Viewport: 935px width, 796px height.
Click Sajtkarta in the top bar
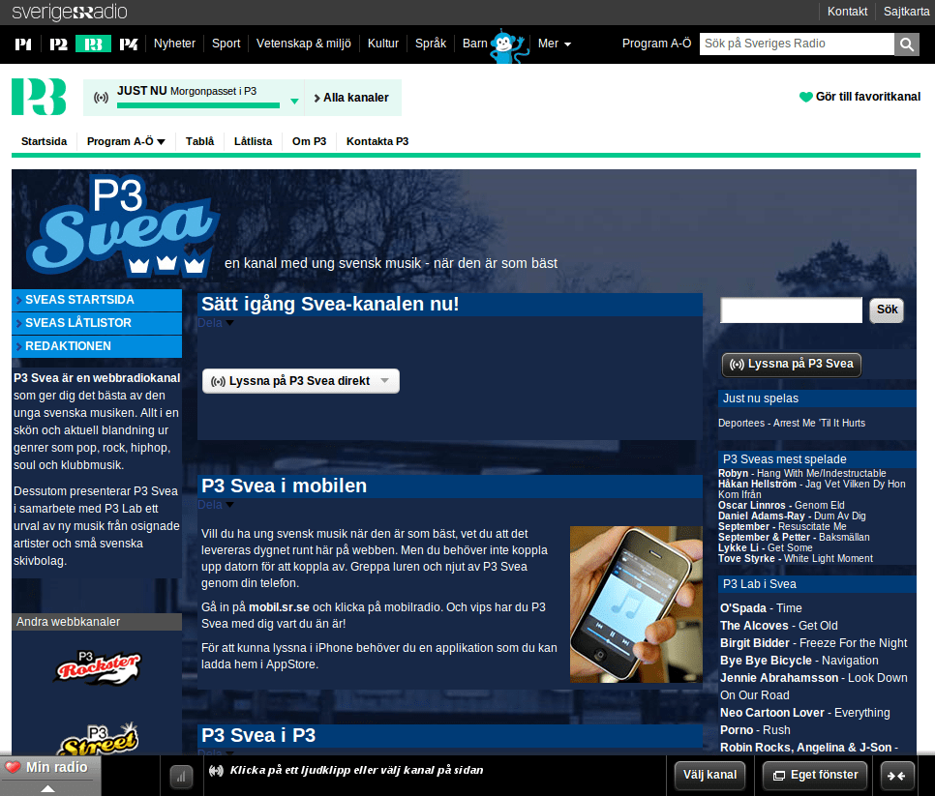(906, 12)
